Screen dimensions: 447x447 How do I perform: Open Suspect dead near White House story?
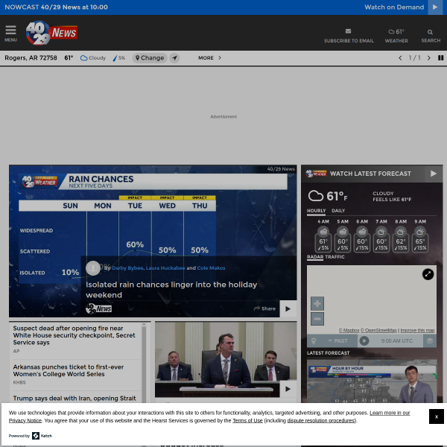tap(74, 335)
